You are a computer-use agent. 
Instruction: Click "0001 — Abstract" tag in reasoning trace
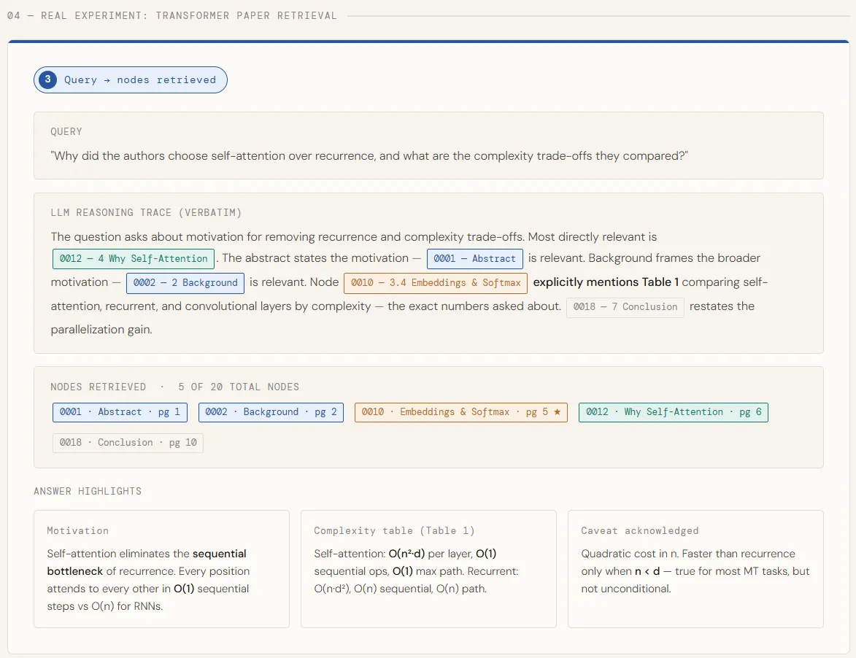(474, 259)
